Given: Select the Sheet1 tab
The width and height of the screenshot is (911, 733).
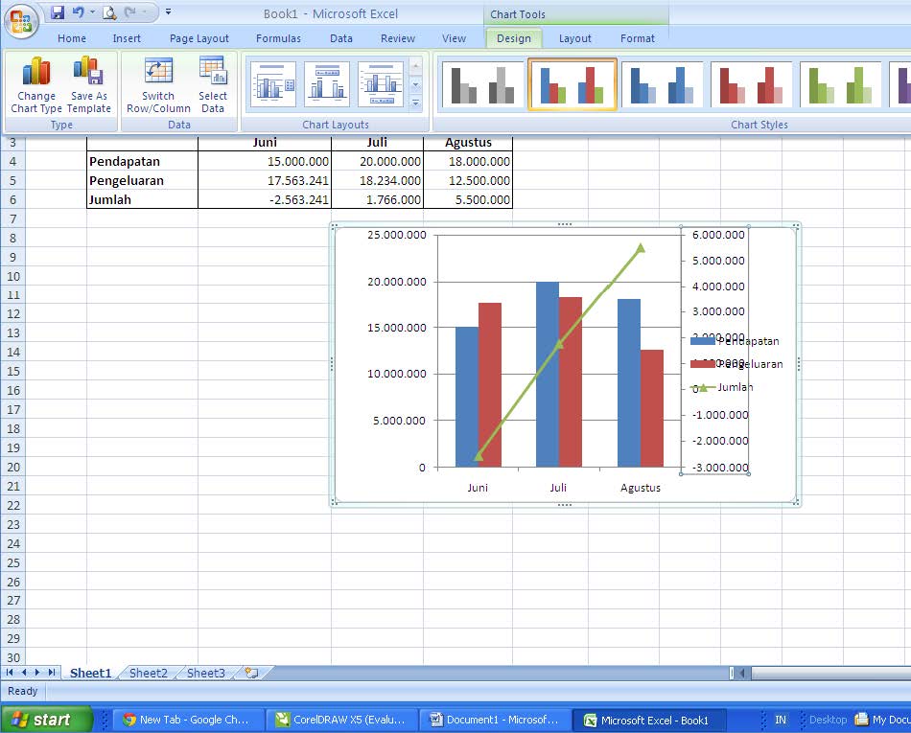Looking at the screenshot, I should (90, 673).
